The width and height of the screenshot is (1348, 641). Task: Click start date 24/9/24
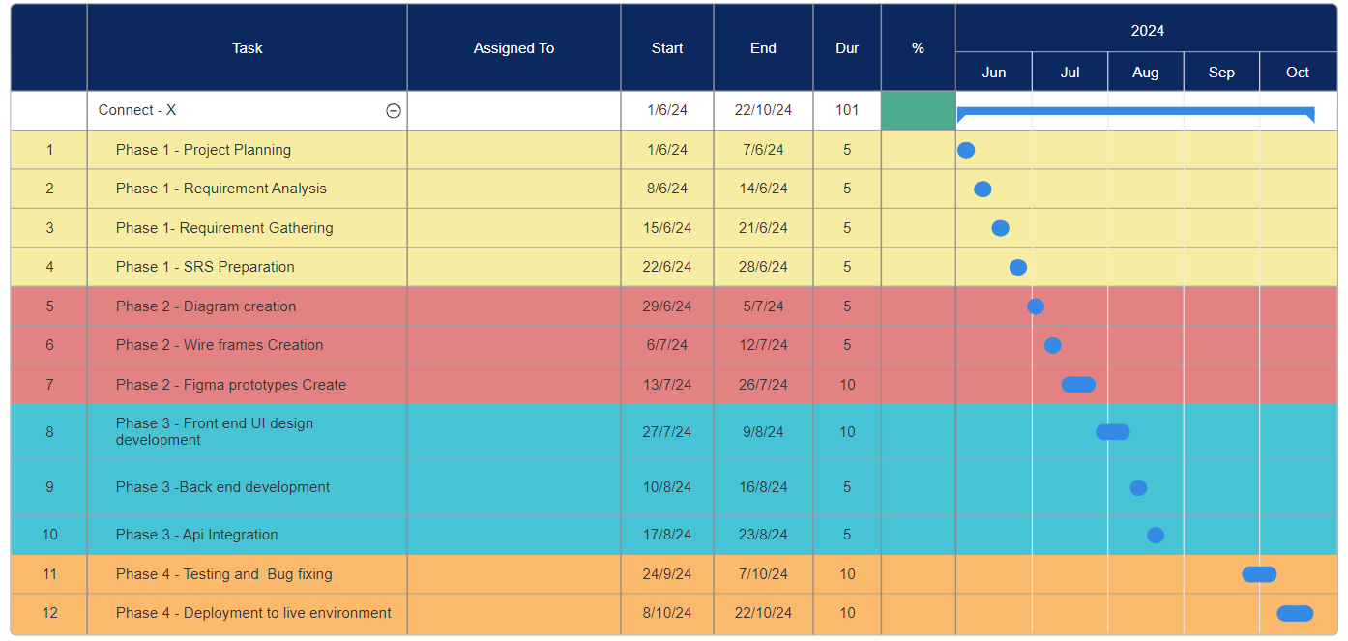[x=667, y=574]
